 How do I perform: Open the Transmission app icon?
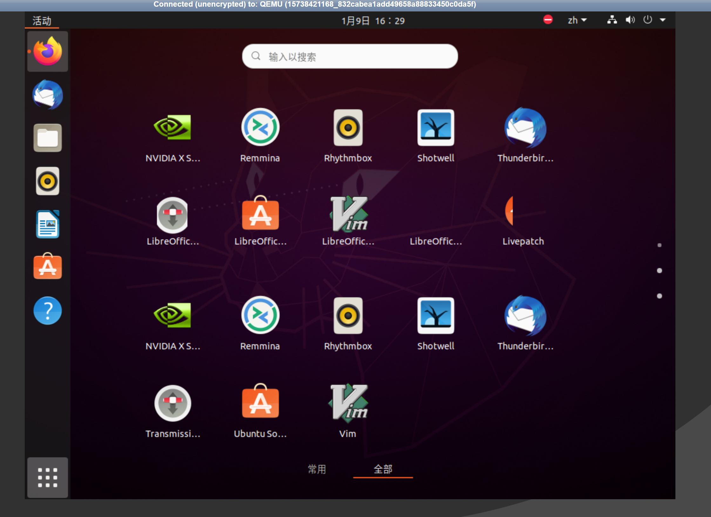[173, 403]
